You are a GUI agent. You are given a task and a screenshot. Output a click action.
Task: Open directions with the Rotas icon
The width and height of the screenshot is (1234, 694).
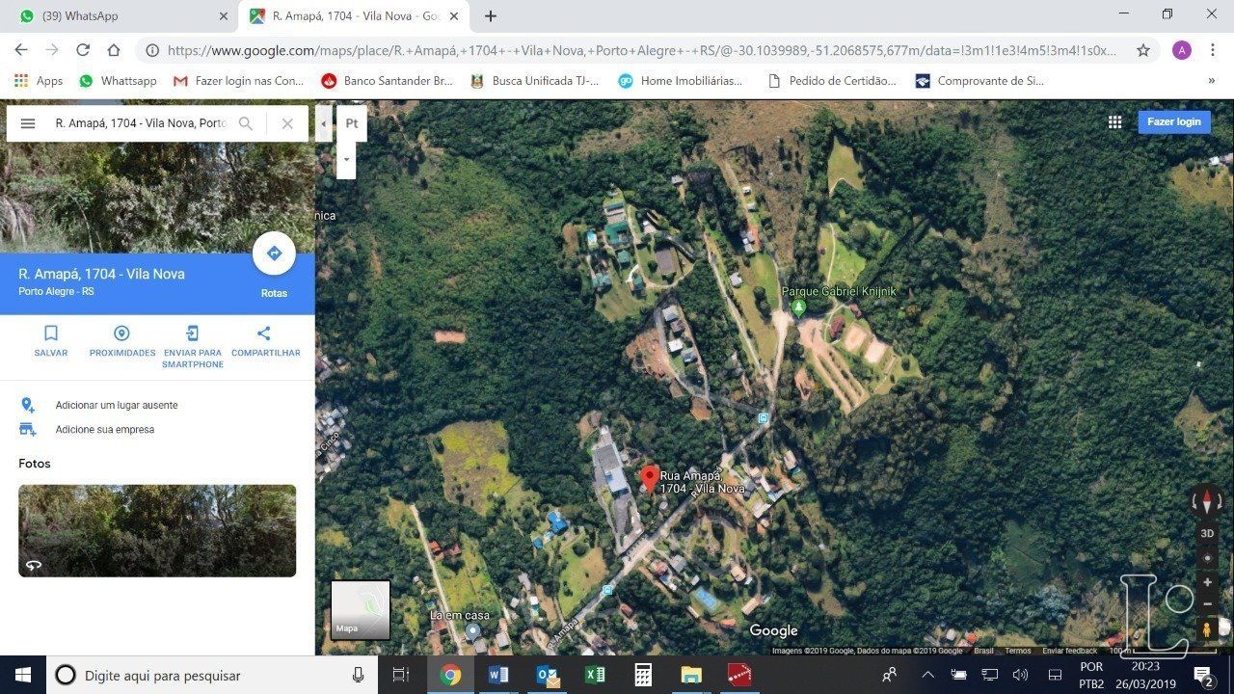274,253
